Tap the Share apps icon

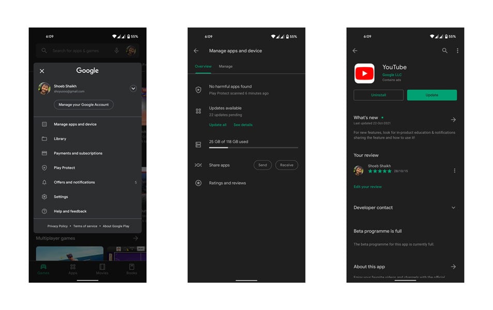pyautogui.click(x=198, y=165)
